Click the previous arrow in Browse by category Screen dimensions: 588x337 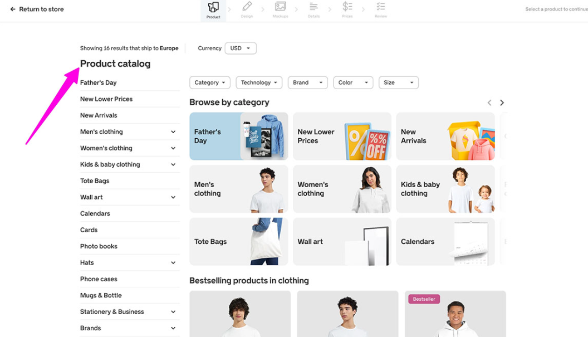click(489, 102)
